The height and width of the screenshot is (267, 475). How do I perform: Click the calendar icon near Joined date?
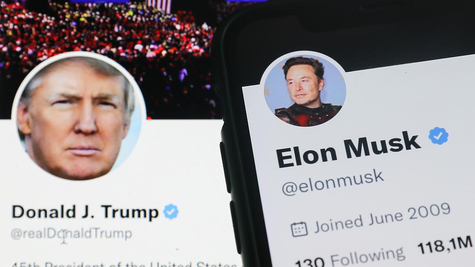click(299, 229)
